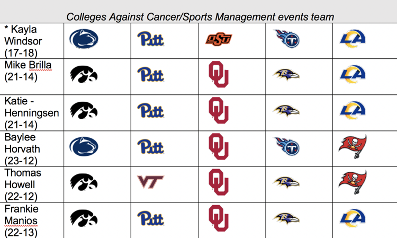Select the Thomas Howell (22-12) name cell
This screenshot has height=238, width=397.
pos(32,184)
